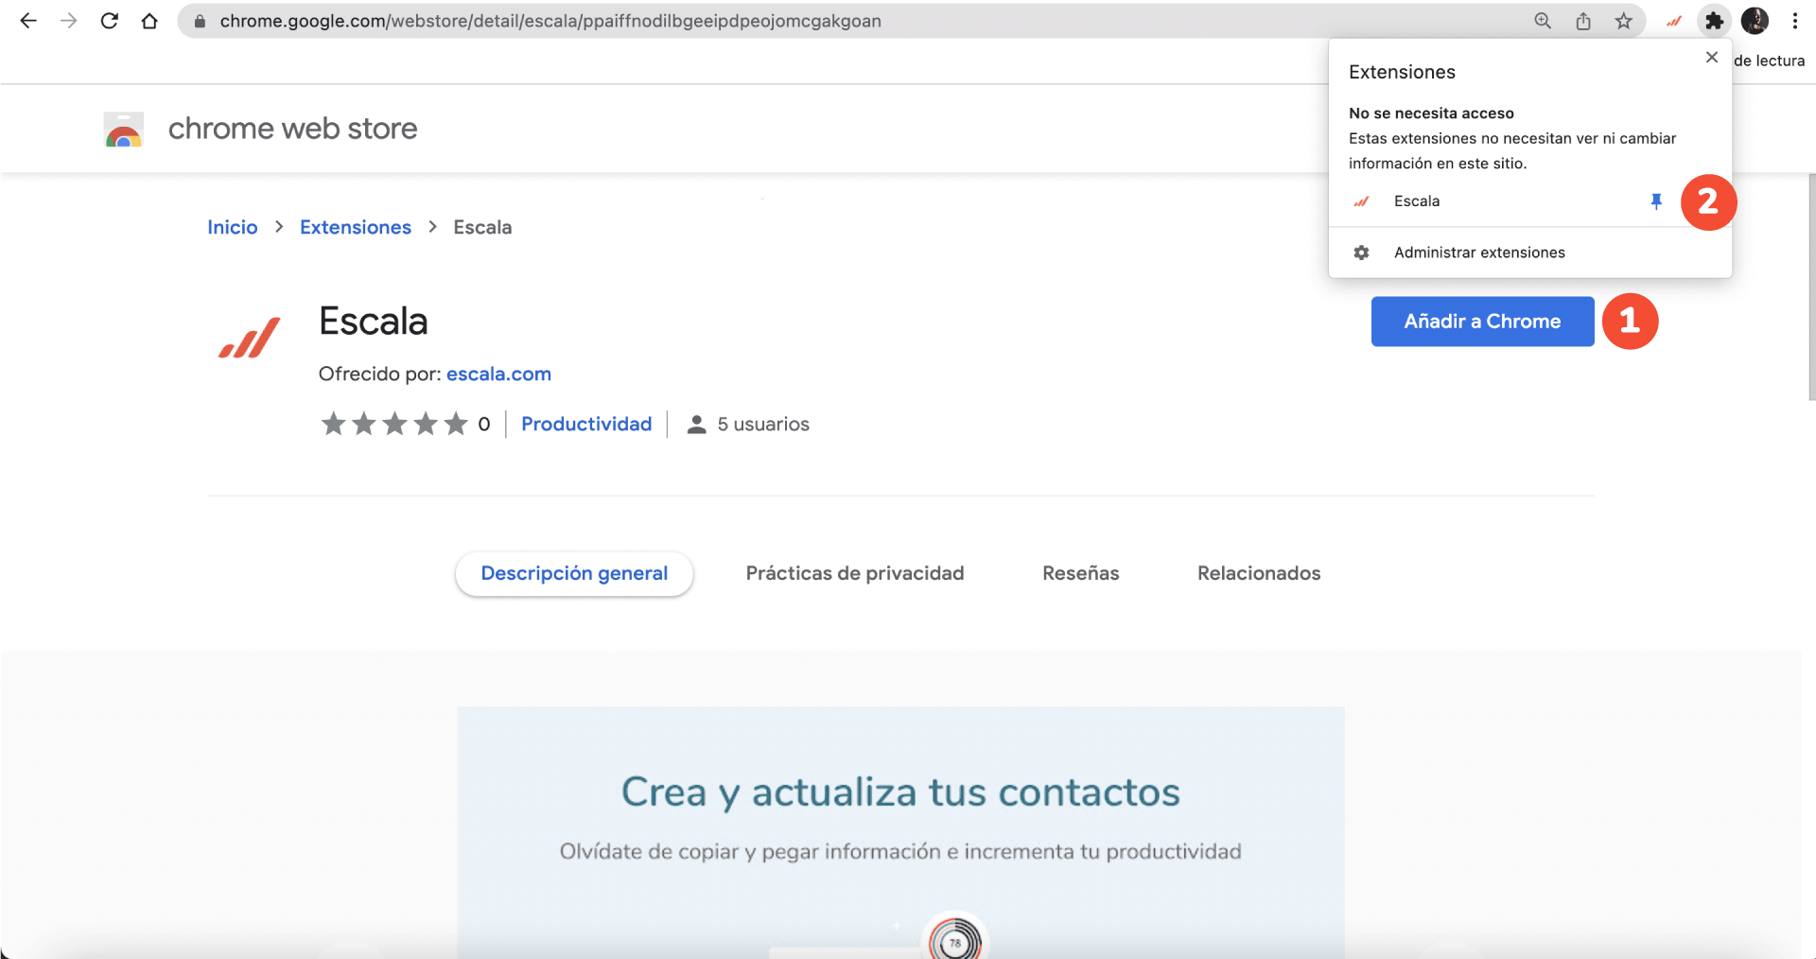Click the 5 usuarios user count
The width and height of the screenshot is (1816, 959).
click(748, 424)
